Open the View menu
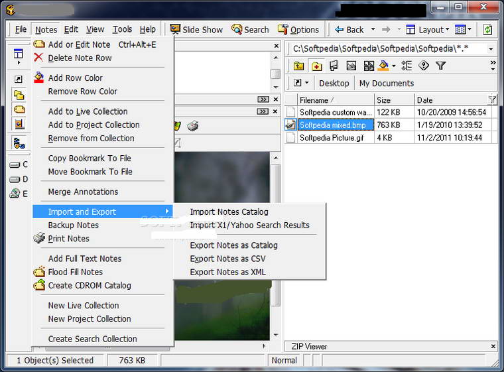The height and width of the screenshot is (372, 504). click(x=95, y=29)
